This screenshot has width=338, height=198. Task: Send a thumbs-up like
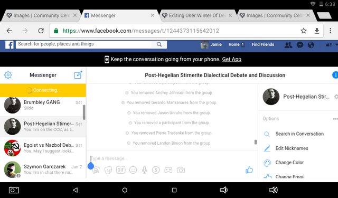[x=249, y=170]
